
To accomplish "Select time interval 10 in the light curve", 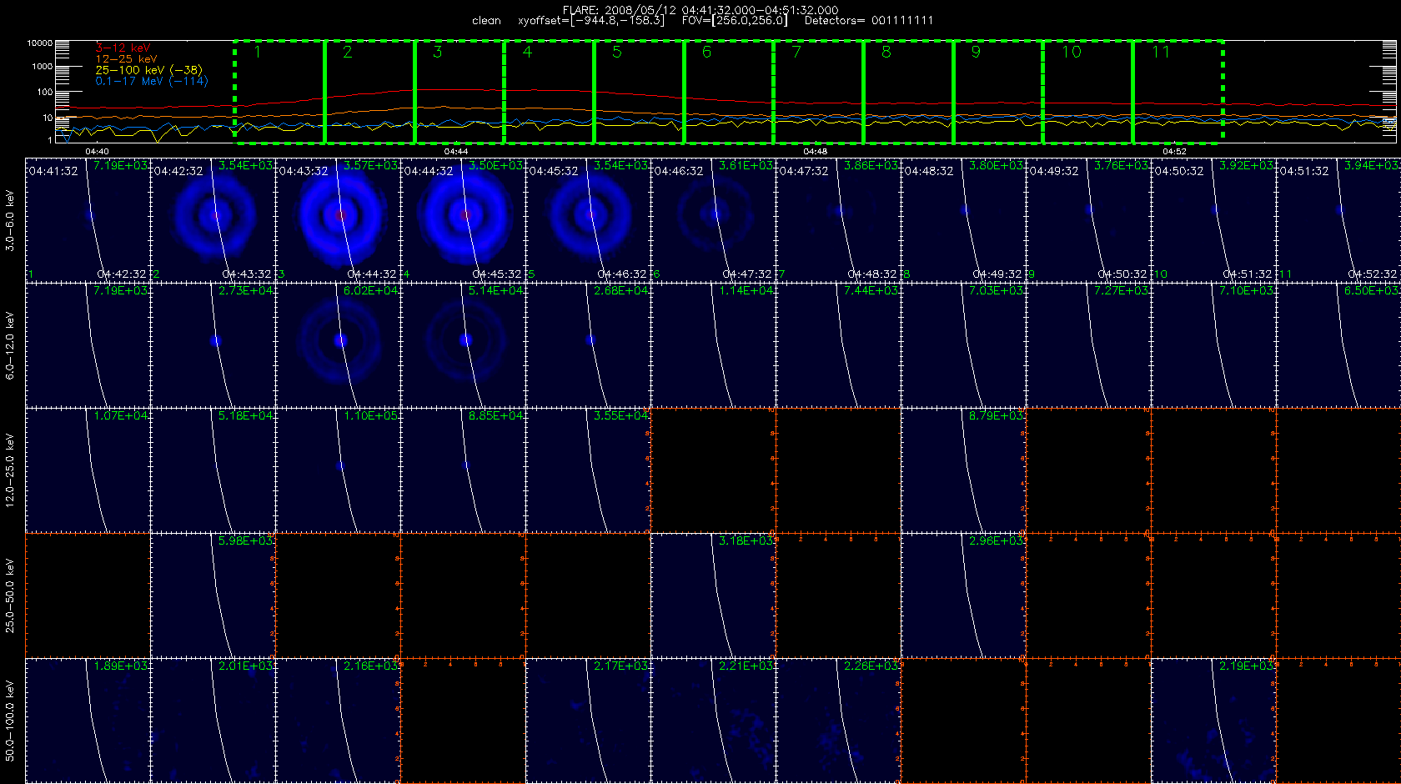I will click(1088, 92).
